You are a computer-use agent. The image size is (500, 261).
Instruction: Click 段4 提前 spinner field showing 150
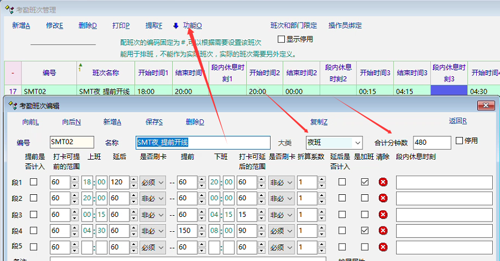(187, 231)
